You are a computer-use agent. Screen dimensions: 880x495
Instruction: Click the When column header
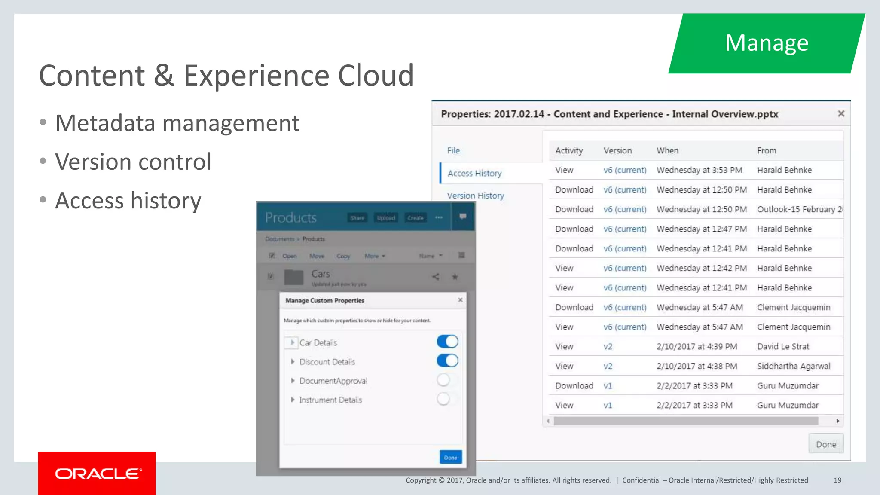click(667, 150)
